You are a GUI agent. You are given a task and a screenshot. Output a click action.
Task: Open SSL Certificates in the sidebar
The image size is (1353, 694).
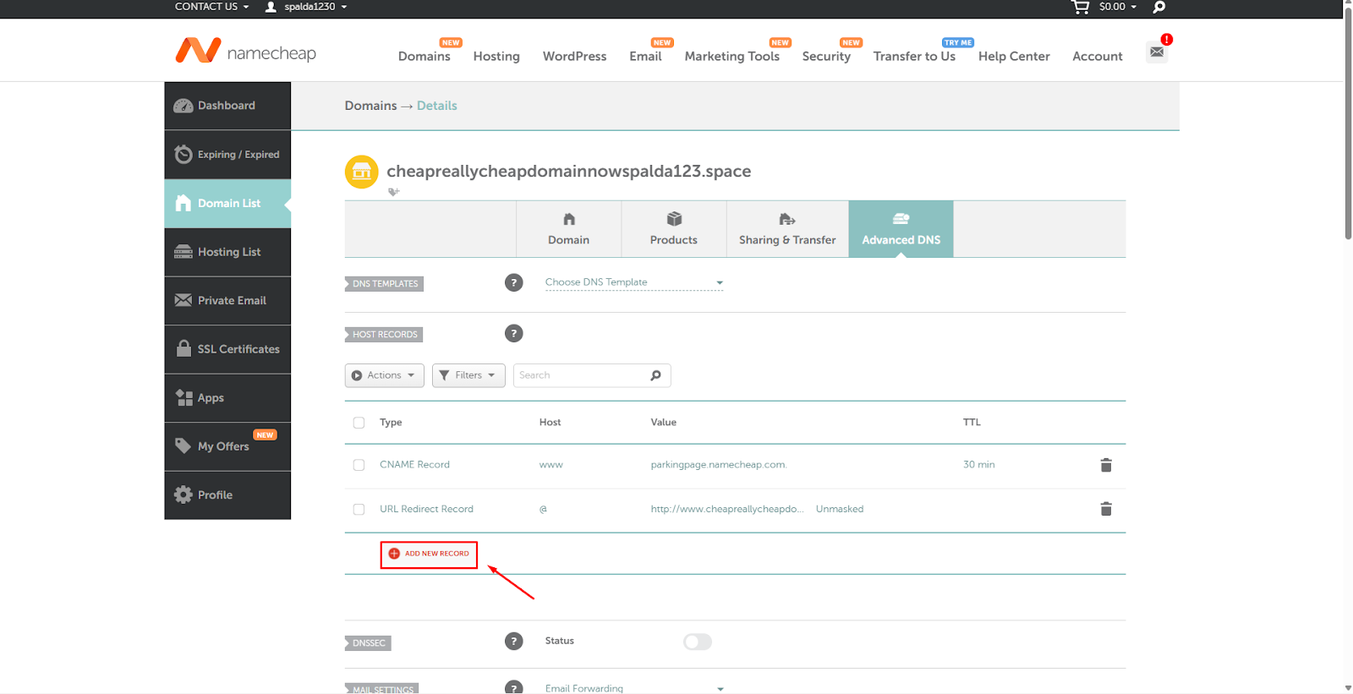[227, 349]
